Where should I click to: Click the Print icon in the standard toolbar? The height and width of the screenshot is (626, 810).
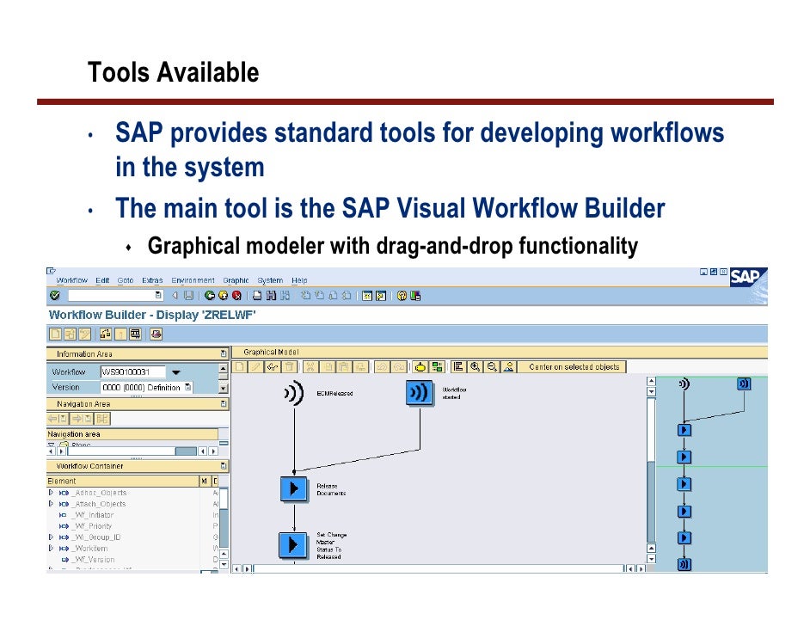tap(257, 296)
